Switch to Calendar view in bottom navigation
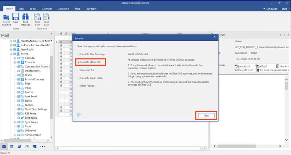The image size is (291, 155). click(x=12, y=147)
